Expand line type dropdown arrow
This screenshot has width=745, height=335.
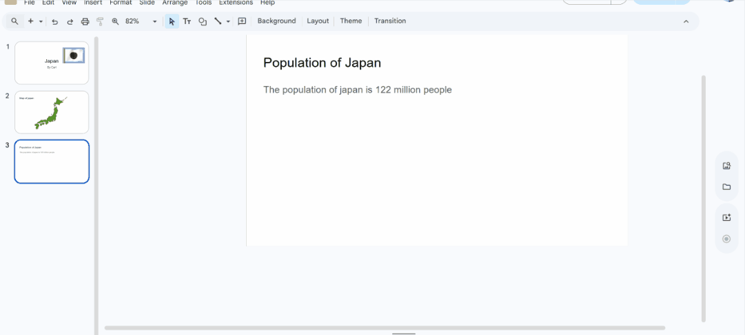228,21
